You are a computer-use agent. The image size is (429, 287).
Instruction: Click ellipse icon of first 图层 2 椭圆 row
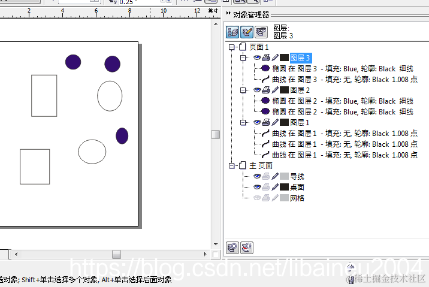click(265, 101)
